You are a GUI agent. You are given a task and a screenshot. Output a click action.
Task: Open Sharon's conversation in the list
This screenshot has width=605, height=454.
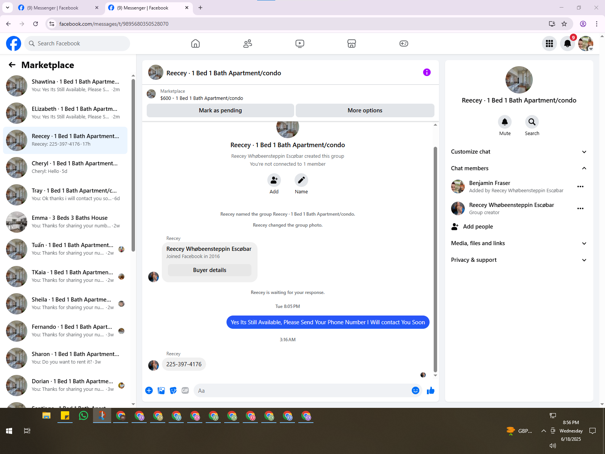65,358
